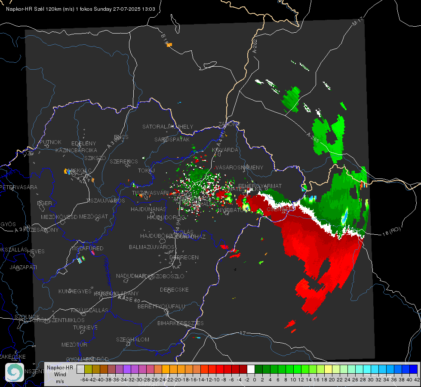Select the KAZINCBARCIKA label
421x387 pixels.
click(76, 150)
